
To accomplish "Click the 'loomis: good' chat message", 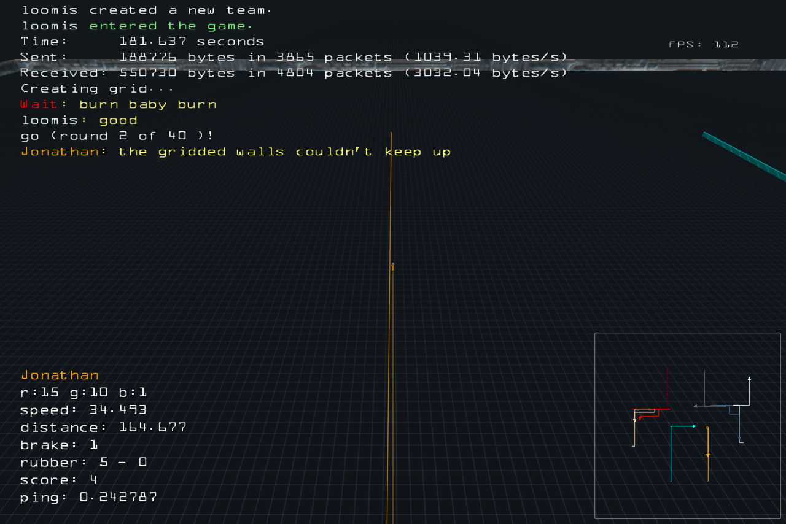I will tap(80, 120).
